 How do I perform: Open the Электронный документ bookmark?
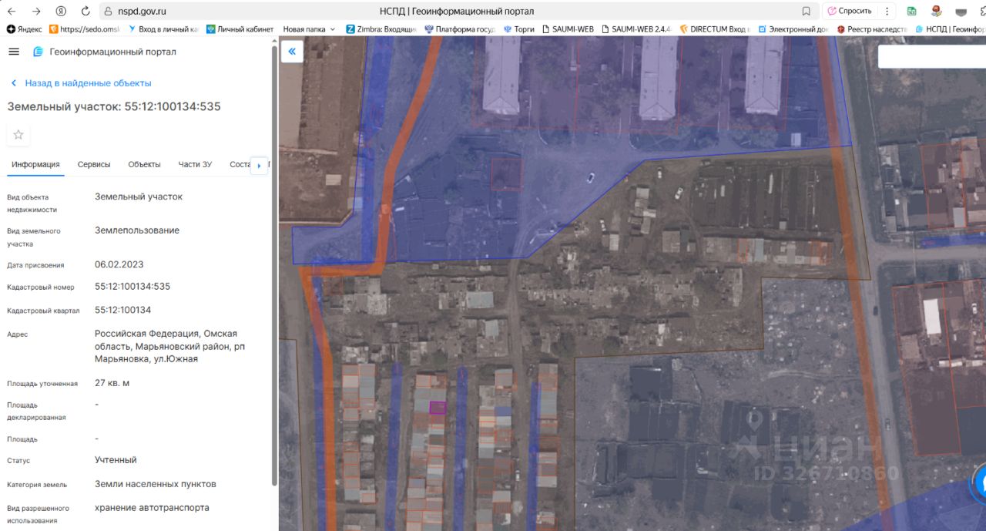tap(793, 29)
